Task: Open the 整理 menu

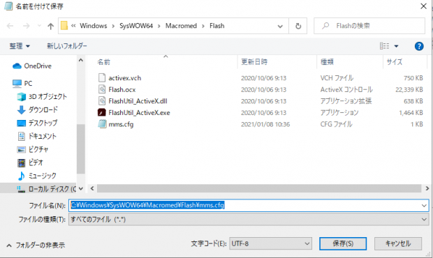Action: (x=20, y=46)
